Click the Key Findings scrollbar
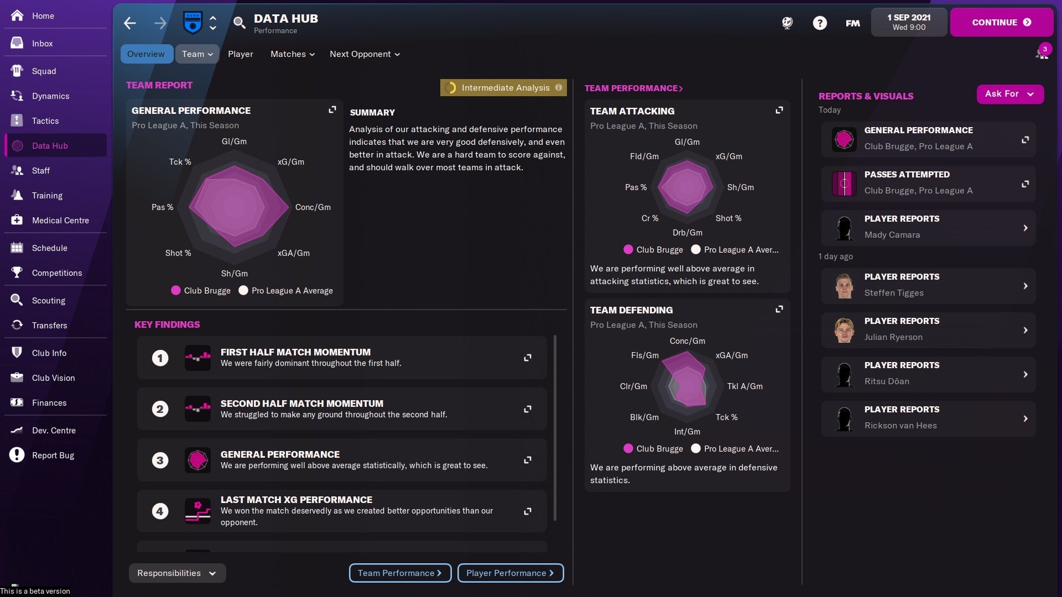This screenshot has height=597, width=1062. pyautogui.click(x=555, y=428)
